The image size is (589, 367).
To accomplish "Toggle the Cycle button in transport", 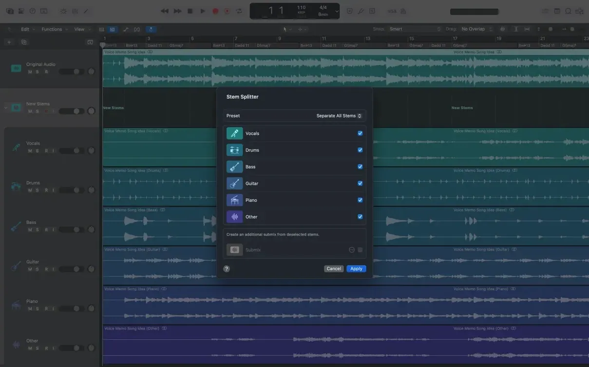I will pos(239,11).
